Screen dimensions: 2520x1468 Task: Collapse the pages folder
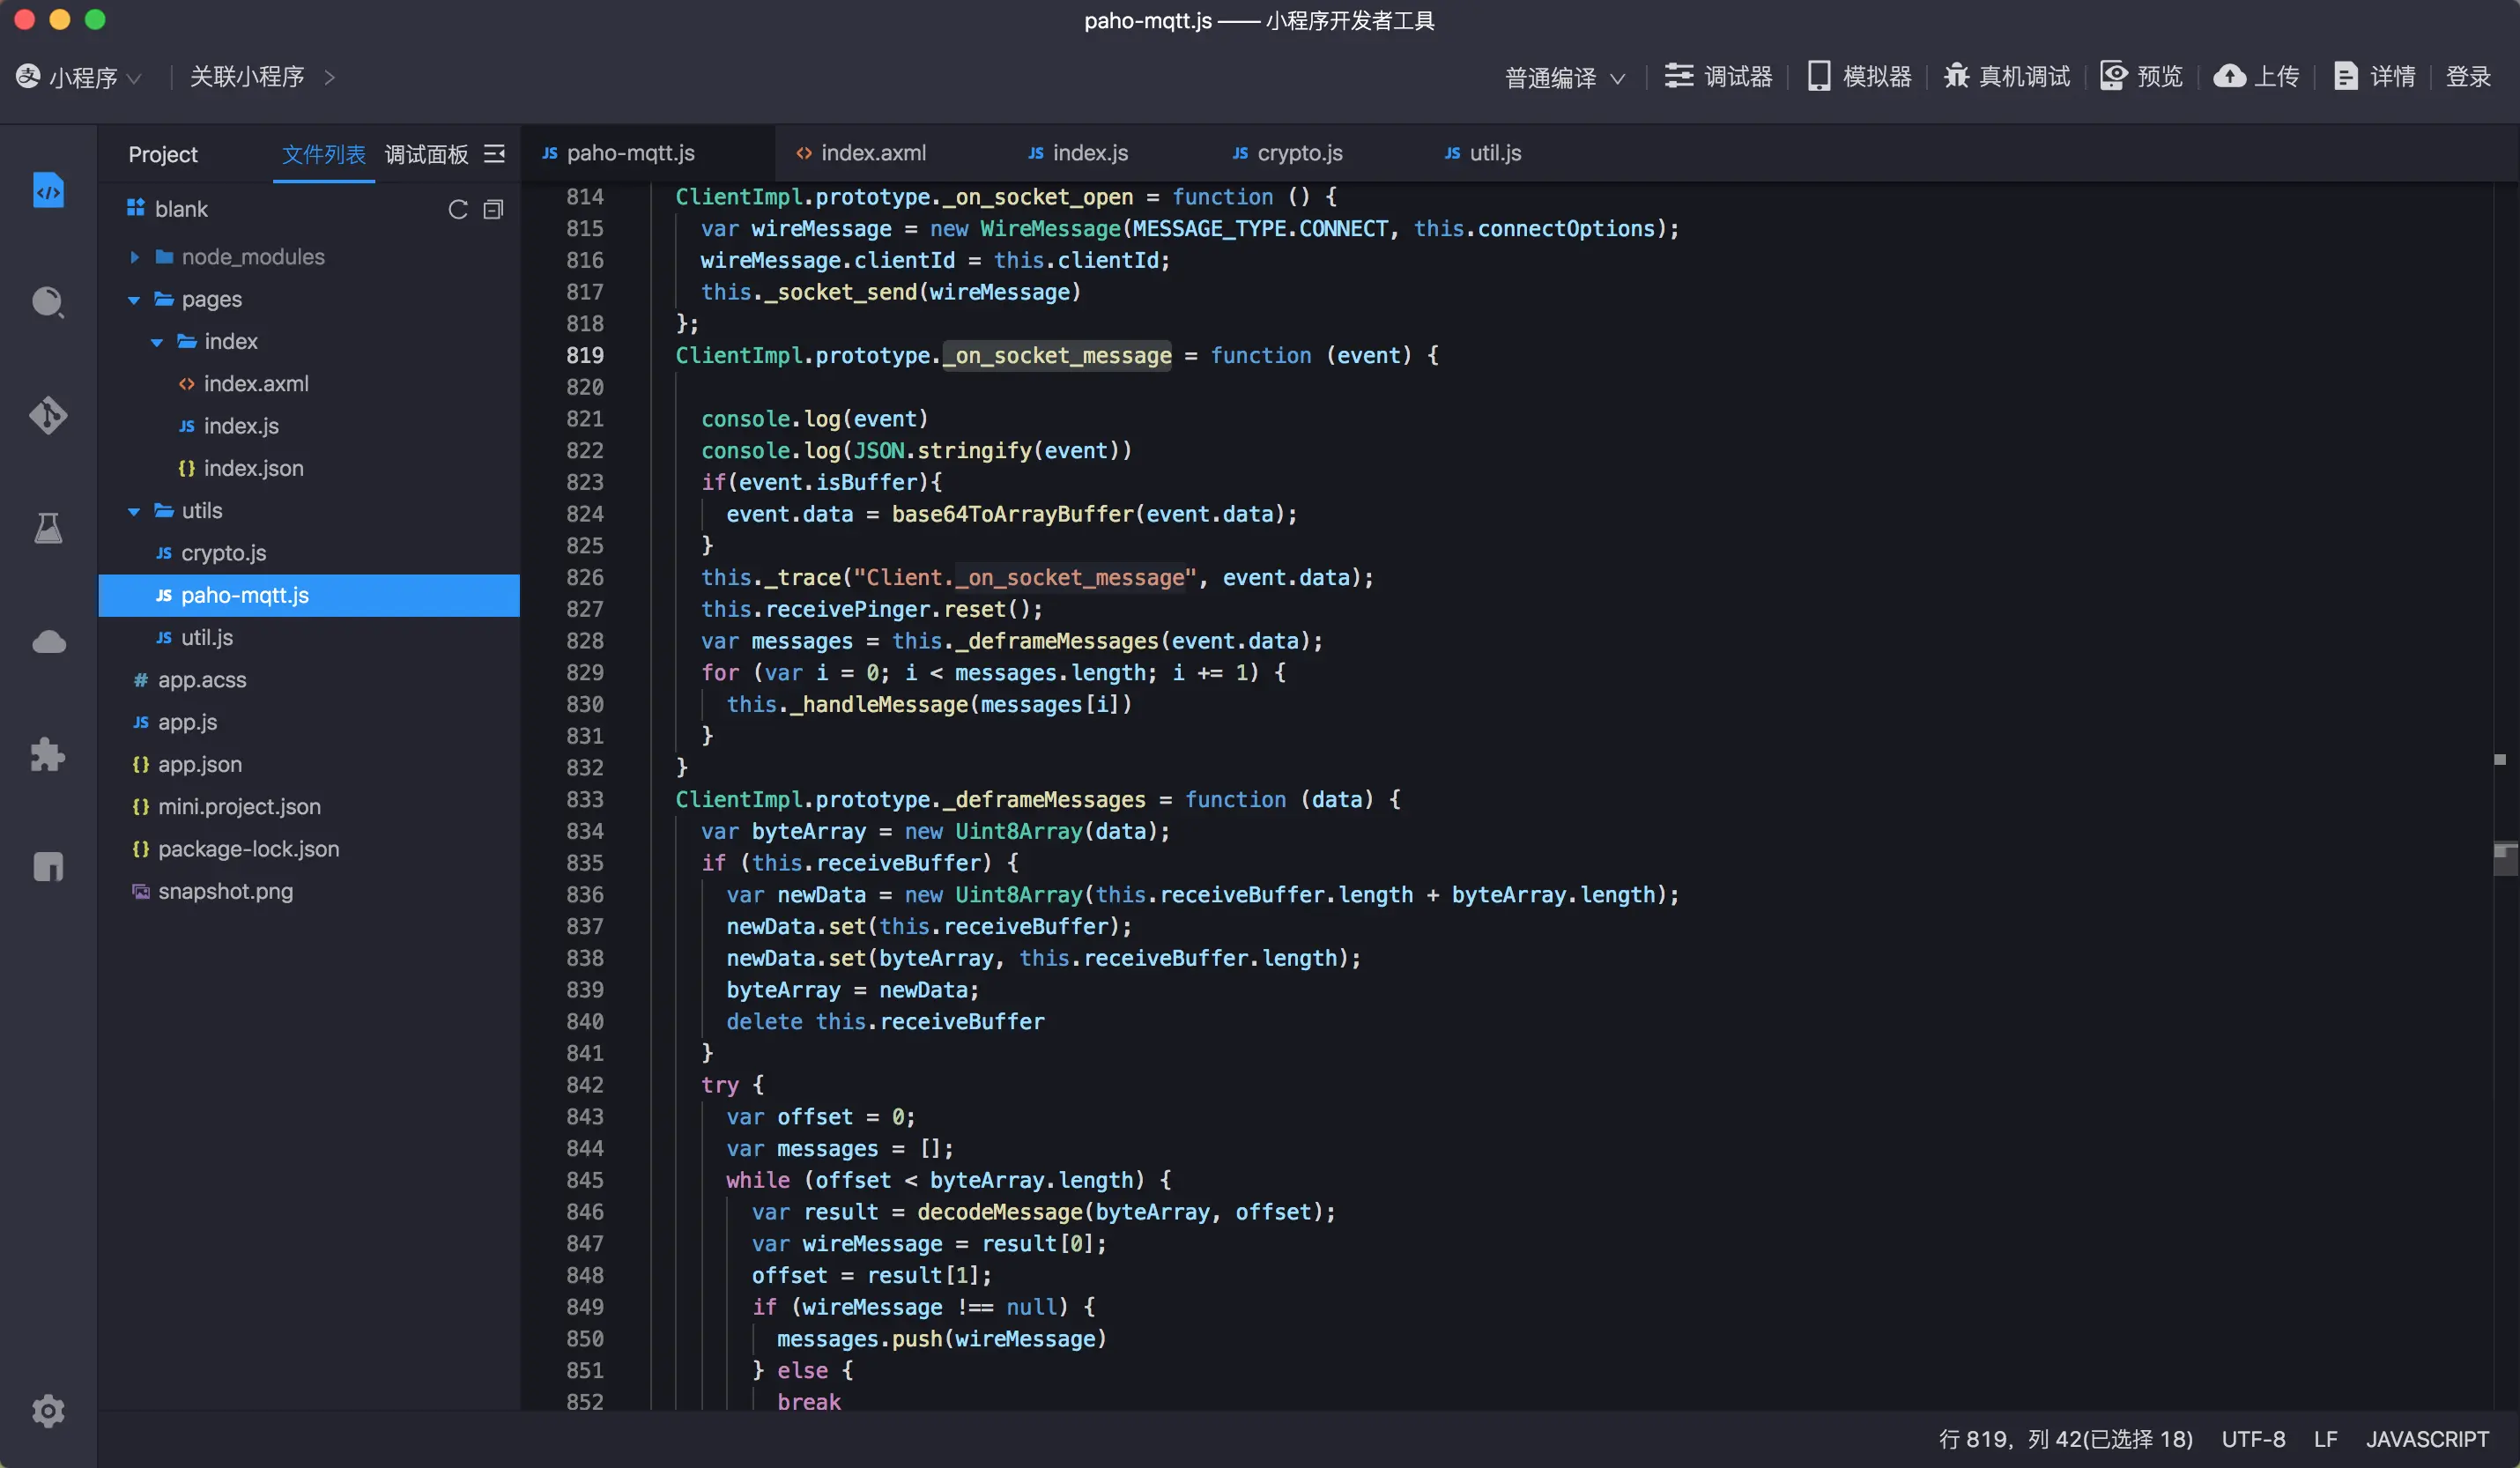(134, 300)
